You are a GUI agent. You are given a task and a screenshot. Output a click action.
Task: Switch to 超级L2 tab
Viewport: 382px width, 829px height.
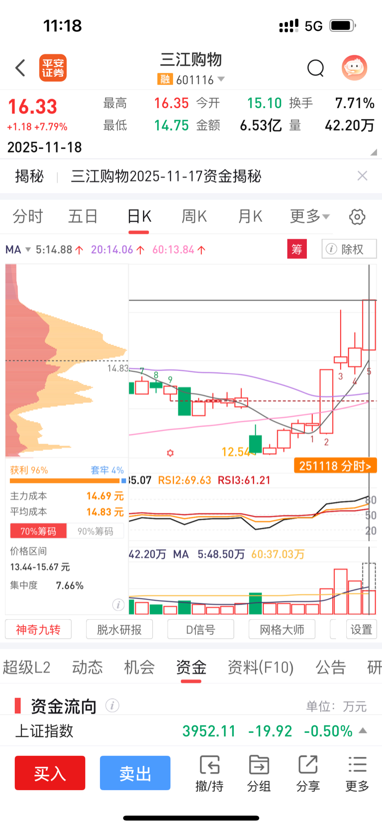[26, 667]
